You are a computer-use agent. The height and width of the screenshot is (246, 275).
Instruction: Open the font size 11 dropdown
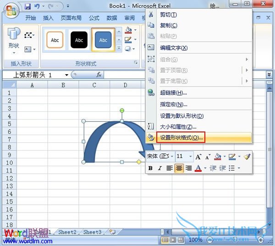coord(191,156)
